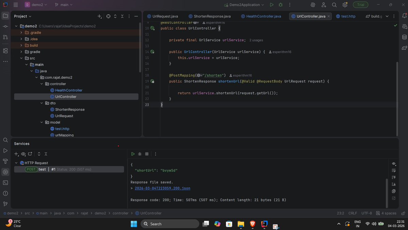
Task: Open the main hamburger menu
Action: [x=16, y=5]
